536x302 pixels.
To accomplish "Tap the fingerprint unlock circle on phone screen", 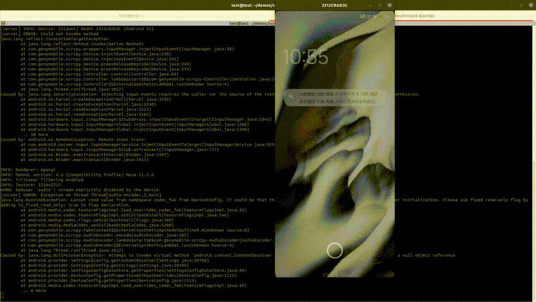I will (334, 251).
